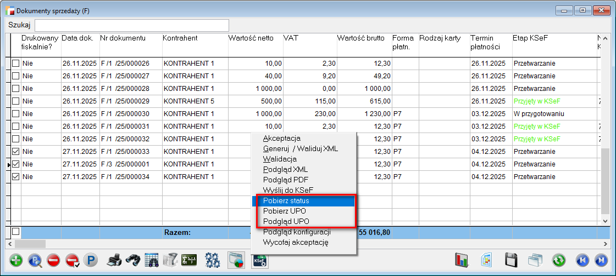
Task: Choose Wyślij do KSeF menu entry
Action: [288, 190]
